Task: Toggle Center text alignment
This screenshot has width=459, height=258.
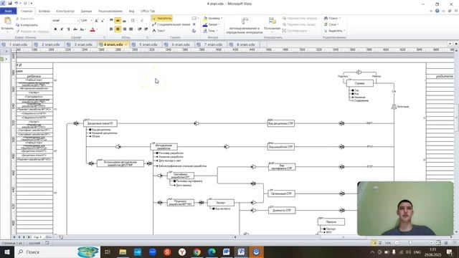Action: pyautogui.click(x=118, y=29)
